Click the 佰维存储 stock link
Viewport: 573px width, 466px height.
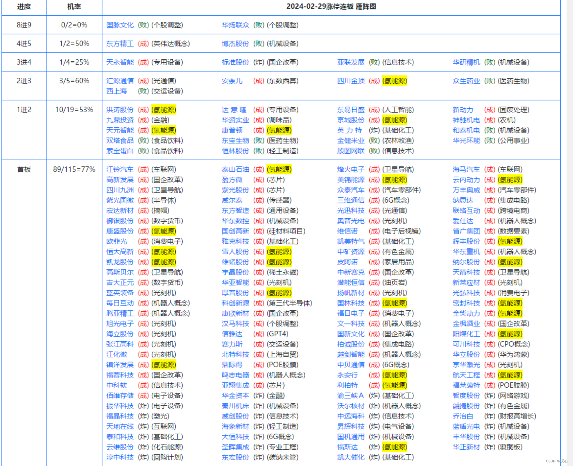120,396
